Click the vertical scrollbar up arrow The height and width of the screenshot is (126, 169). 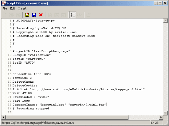pyautogui.click(x=165, y=21)
